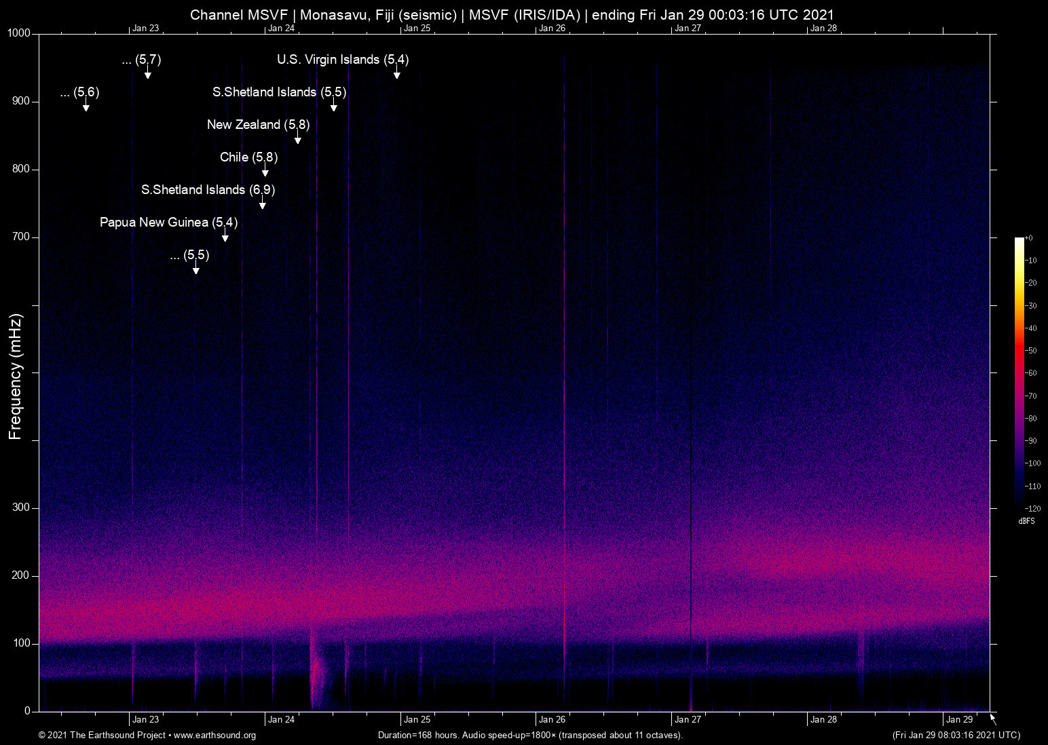
Task: Click the Frequency (mHz) axis title
Action: (x=15, y=377)
